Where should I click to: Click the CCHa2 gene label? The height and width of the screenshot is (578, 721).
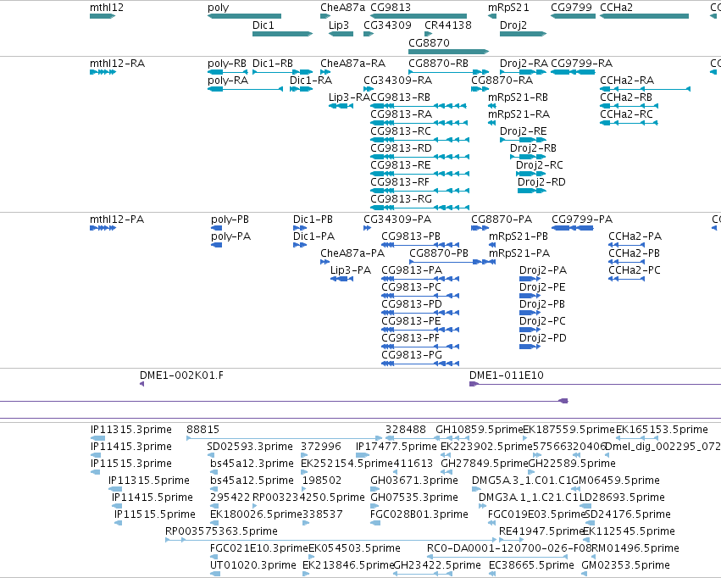616,8
